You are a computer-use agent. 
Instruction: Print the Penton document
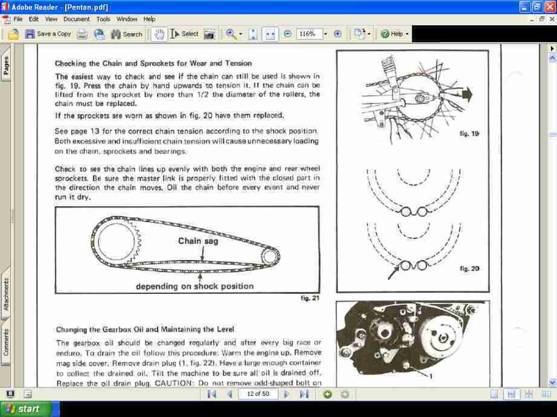[x=82, y=34]
